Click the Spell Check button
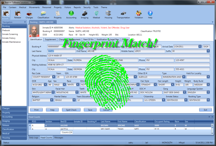Image resolution: width=216 pixels, height=146 pixels. 71,110
